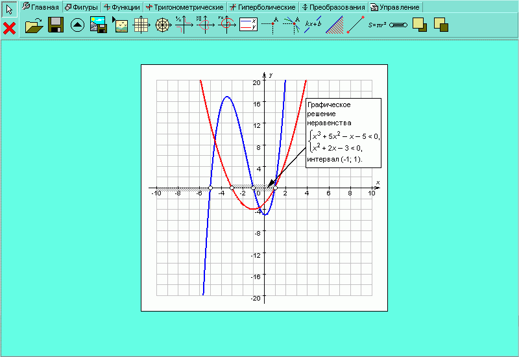Plot a parametric curve (heart icon)
Screen dimensions: 519x357
pos(205,25)
